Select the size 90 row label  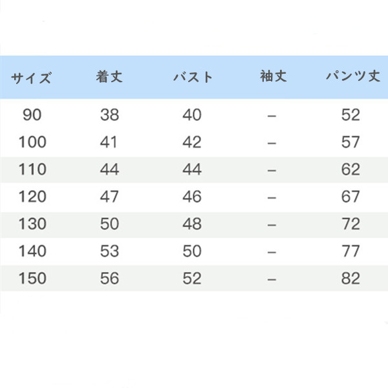pyautogui.click(x=32, y=115)
